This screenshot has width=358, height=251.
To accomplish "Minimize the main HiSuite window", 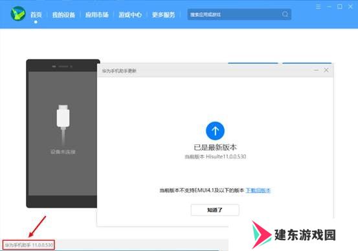I will (329, 7).
